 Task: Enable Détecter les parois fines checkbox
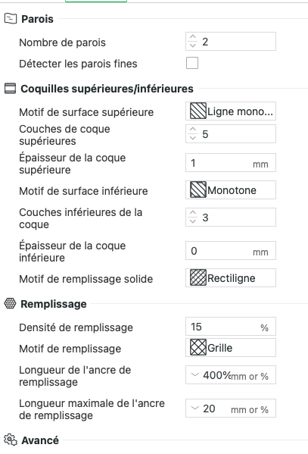click(192, 63)
